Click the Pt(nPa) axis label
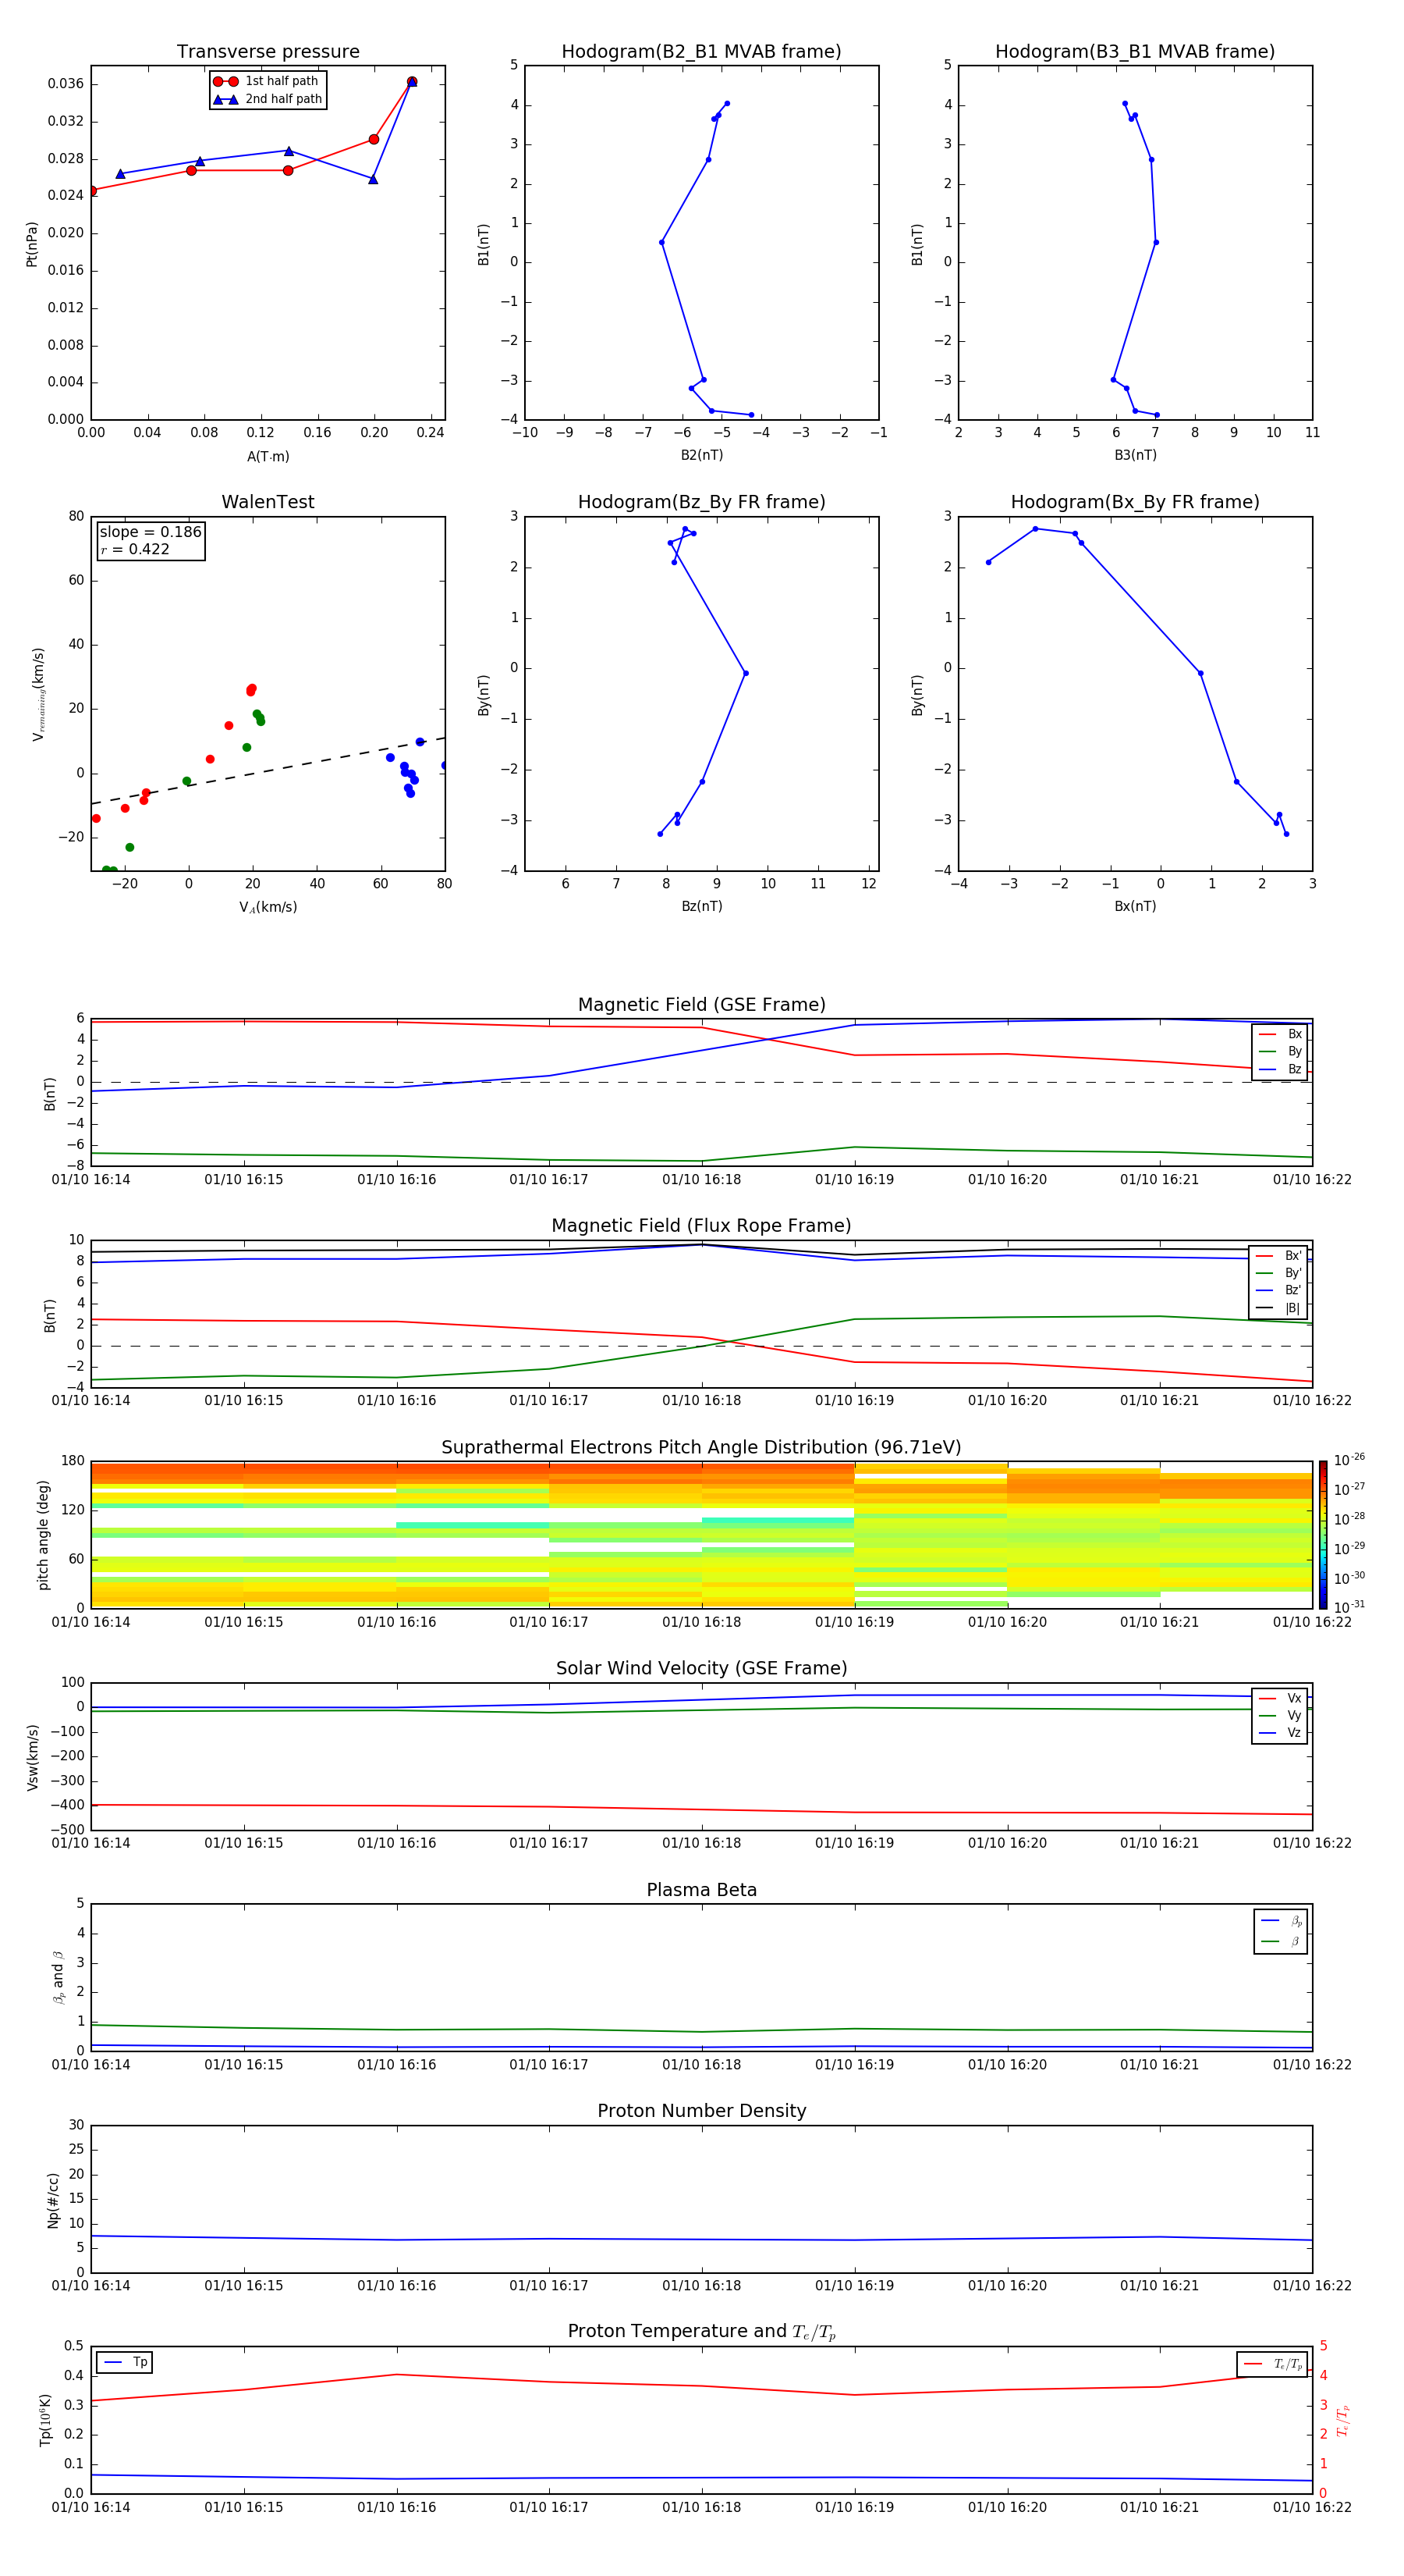Viewport: 1404px width, 2576px height. [32, 243]
